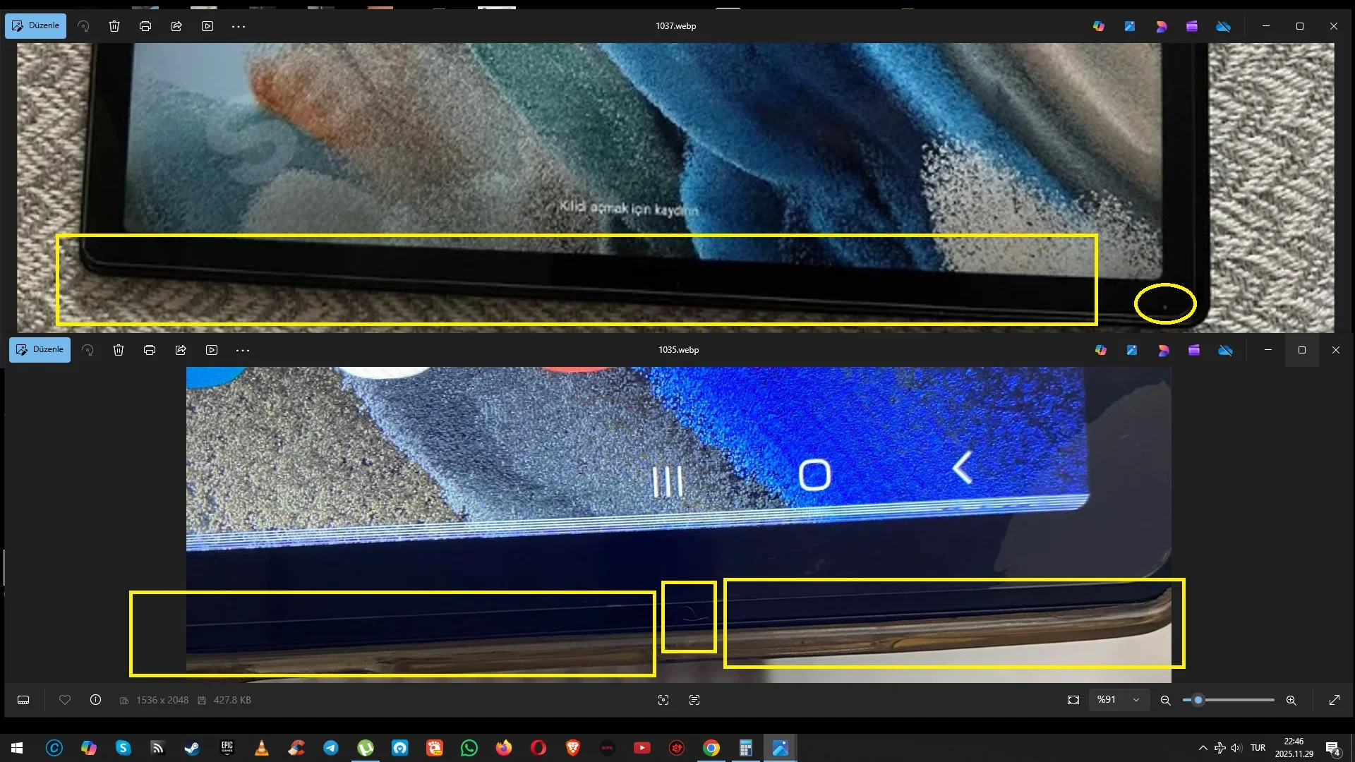Screen dimensions: 1355x762
Task: Print the 1037.webp image
Action: coord(145,26)
